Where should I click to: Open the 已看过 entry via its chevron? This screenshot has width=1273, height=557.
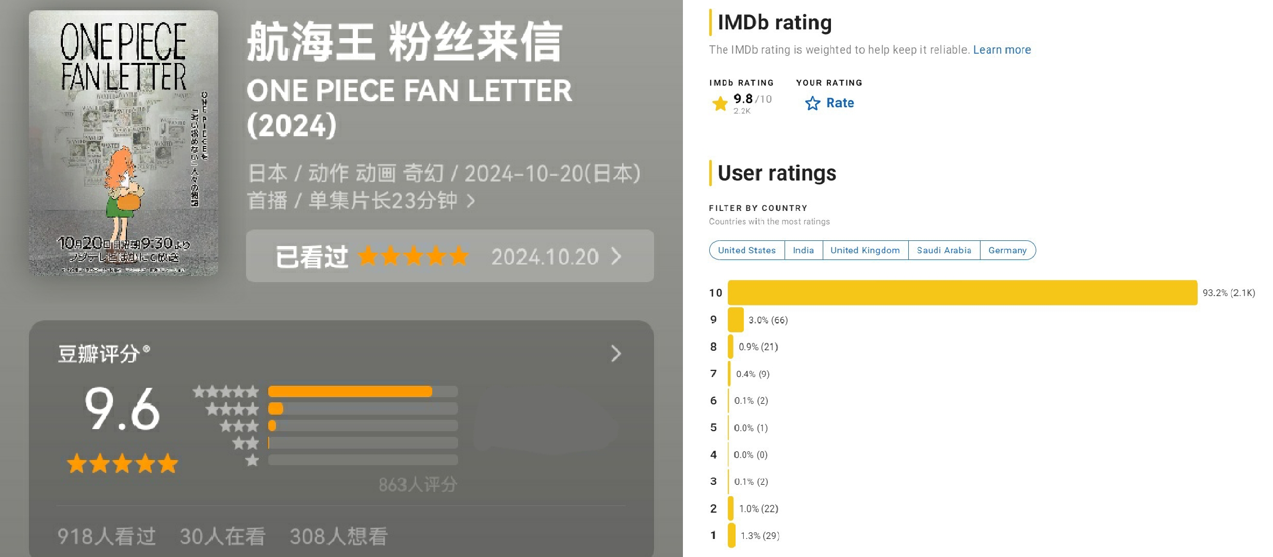[x=616, y=256]
